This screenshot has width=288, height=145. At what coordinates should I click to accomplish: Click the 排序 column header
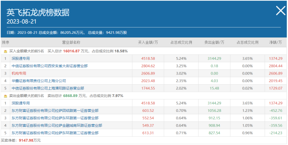6,43
